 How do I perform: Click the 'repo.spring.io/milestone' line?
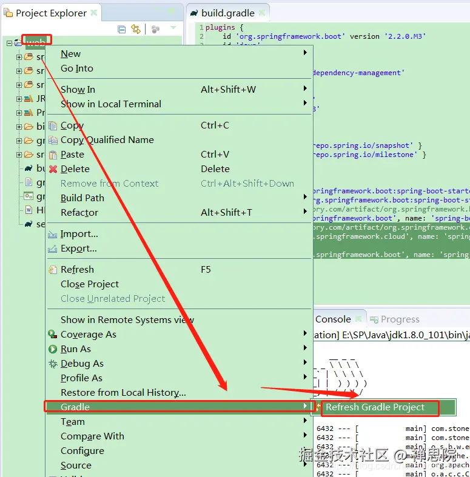coord(369,155)
